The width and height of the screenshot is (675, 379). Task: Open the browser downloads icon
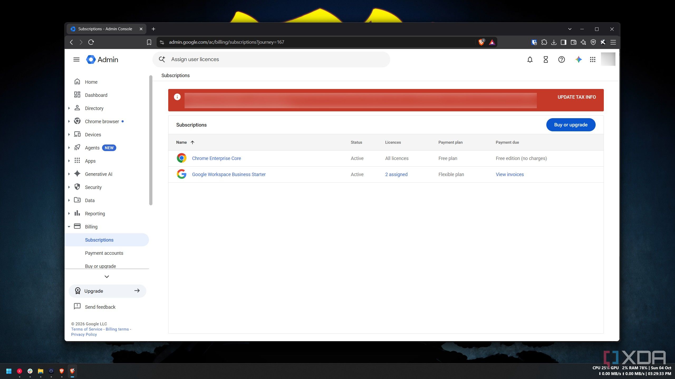(554, 42)
